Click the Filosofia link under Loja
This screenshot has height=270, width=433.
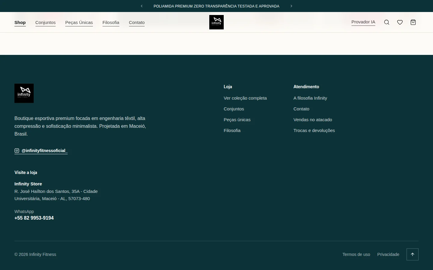(x=232, y=130)
